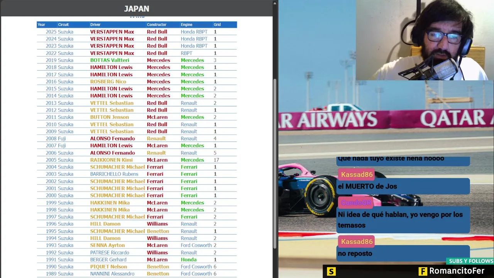Click Williams constructor in the 1994 row
This screenshot has width=494, height=278.
tap(157, 238)
